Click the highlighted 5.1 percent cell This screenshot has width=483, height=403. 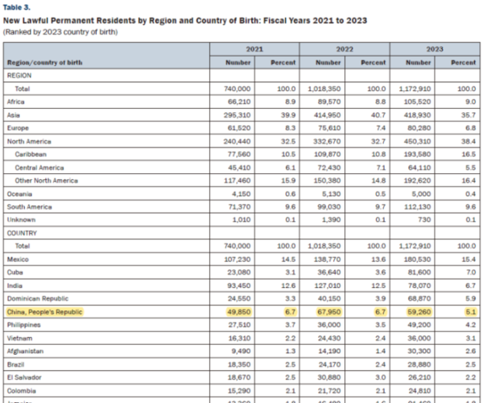(x=471, y=312)
